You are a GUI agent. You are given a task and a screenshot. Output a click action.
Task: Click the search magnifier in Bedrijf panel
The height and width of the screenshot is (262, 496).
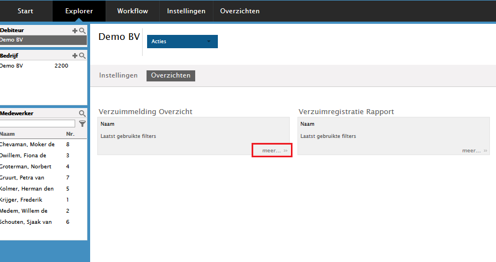pyautogui.click(x=82, y=56)
